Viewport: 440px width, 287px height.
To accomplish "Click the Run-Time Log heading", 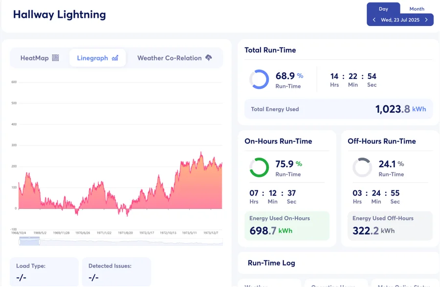I will pyautogui.click(x=271, y=263).
